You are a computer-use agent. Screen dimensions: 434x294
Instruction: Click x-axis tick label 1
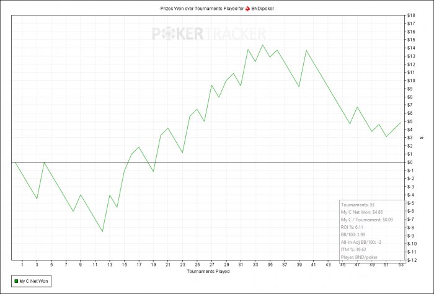pos(22,265)
